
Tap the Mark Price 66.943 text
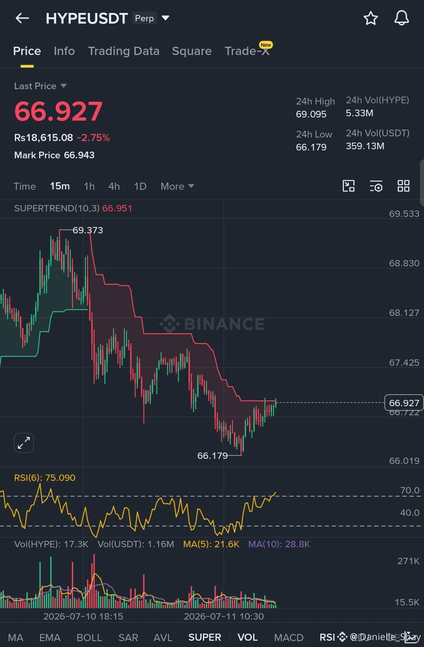[x=54, y=155]
